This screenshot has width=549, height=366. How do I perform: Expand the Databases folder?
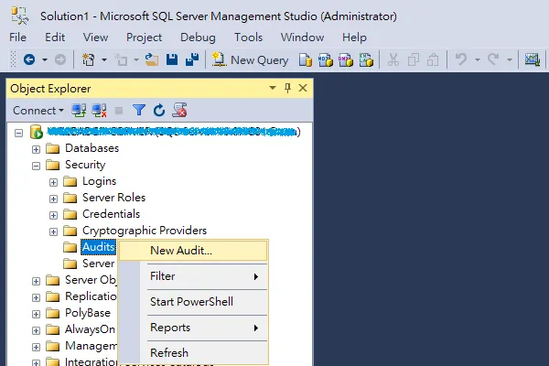point(36,149)
